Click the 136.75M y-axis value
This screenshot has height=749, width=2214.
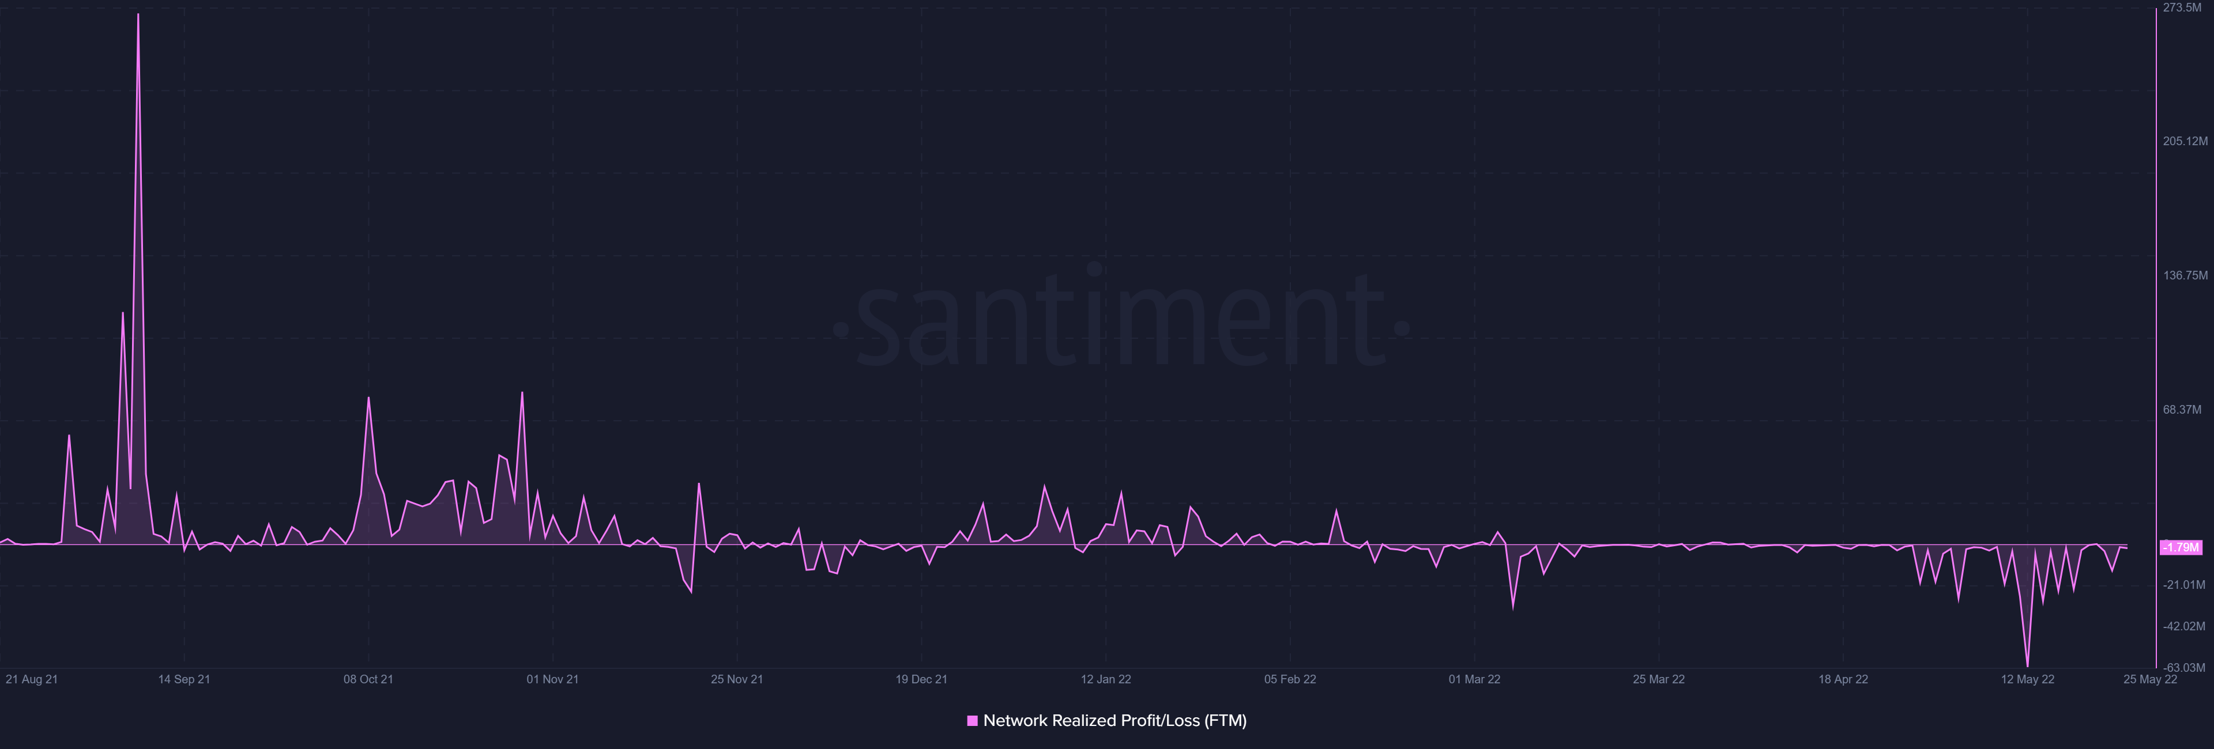point(2185,276)
